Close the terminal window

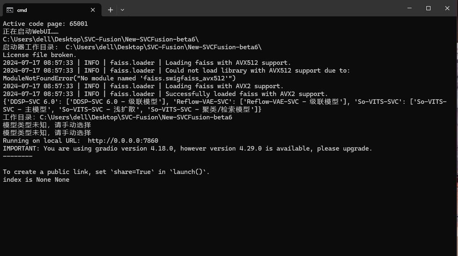point(447,8)
